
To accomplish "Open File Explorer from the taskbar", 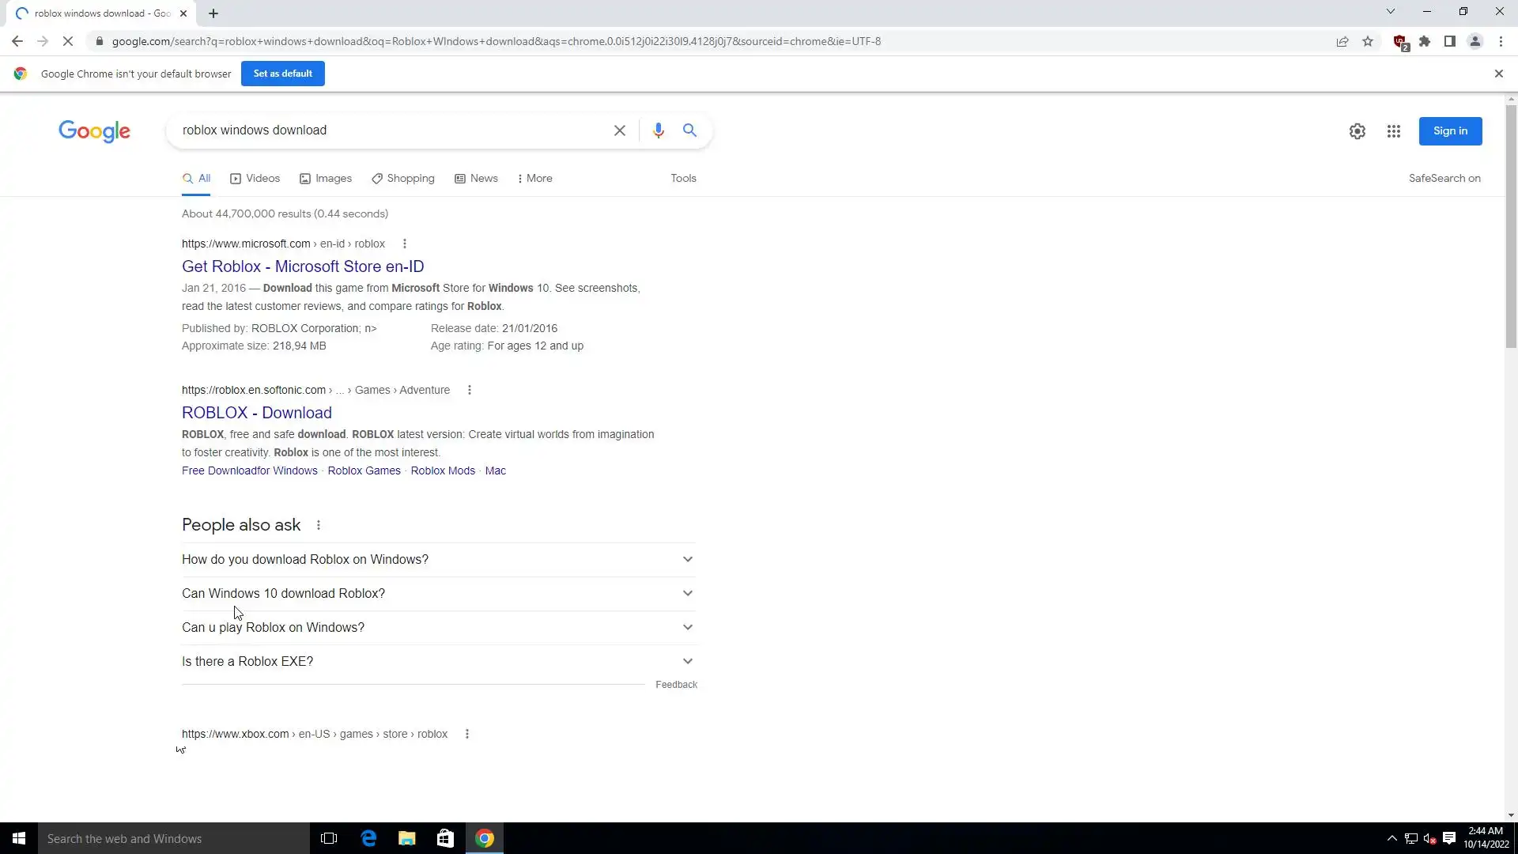I will 406,838.
